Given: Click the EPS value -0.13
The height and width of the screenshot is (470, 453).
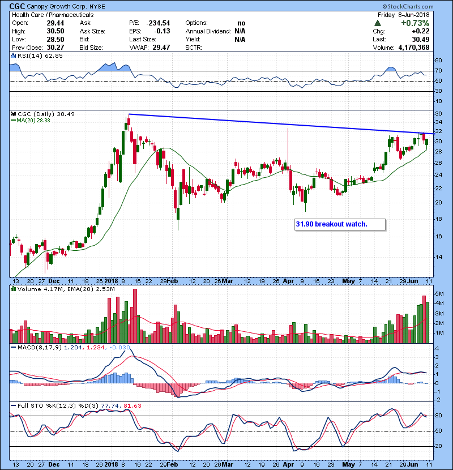Looking at the screenshot, I should [x=162, y=31].
